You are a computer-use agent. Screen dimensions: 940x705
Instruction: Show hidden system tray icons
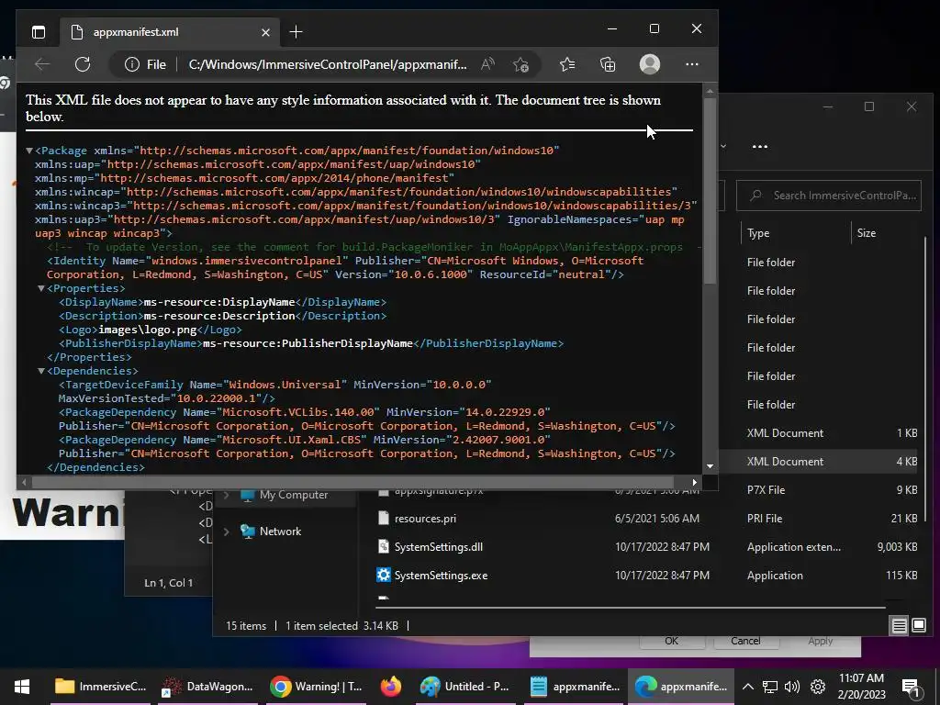click(x=747, y=687)
